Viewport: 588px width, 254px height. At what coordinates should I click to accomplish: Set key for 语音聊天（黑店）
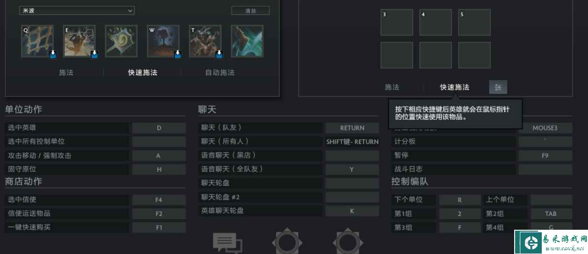352,156
